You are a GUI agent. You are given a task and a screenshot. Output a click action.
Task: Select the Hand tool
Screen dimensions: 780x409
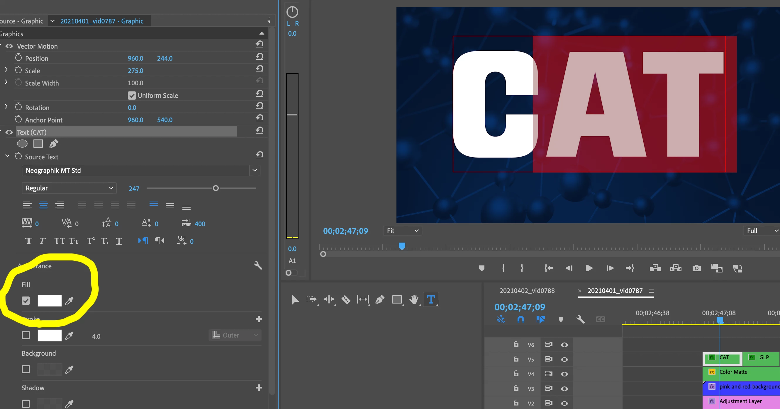[x=414, y=299]
